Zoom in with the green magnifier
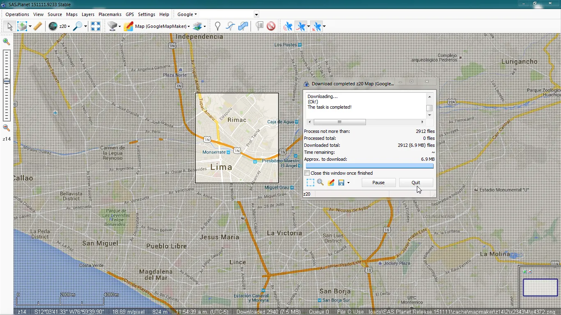 pos(6,41)
